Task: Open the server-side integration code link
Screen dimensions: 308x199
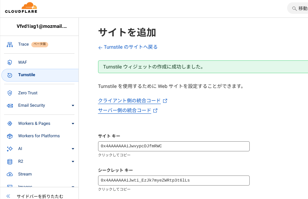Action: tap(125, 110)
